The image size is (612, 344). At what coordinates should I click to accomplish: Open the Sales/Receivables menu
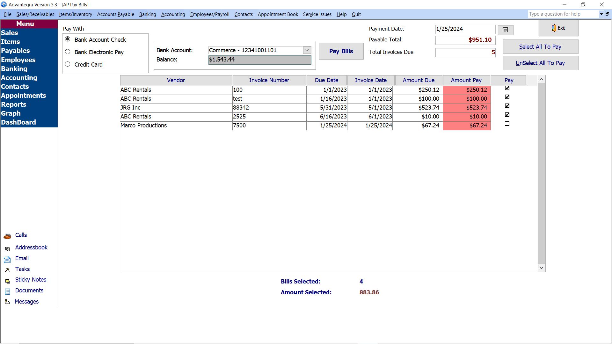point(35,14)
